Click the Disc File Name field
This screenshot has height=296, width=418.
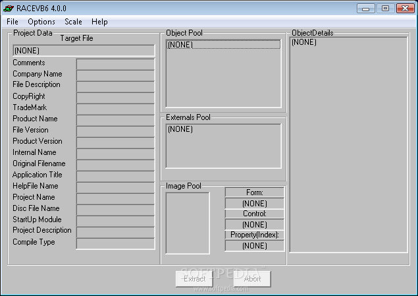pos(115,210)
